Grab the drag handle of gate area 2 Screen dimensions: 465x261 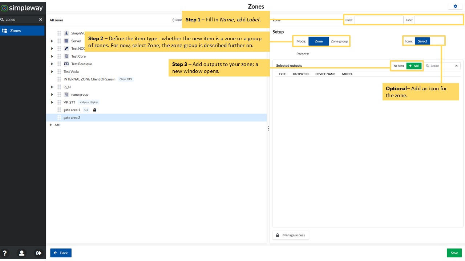tap(59, 117)
